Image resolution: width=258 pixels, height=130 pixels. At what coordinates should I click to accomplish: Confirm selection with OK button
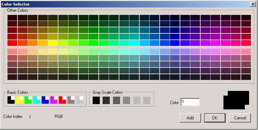click(215, 118)
